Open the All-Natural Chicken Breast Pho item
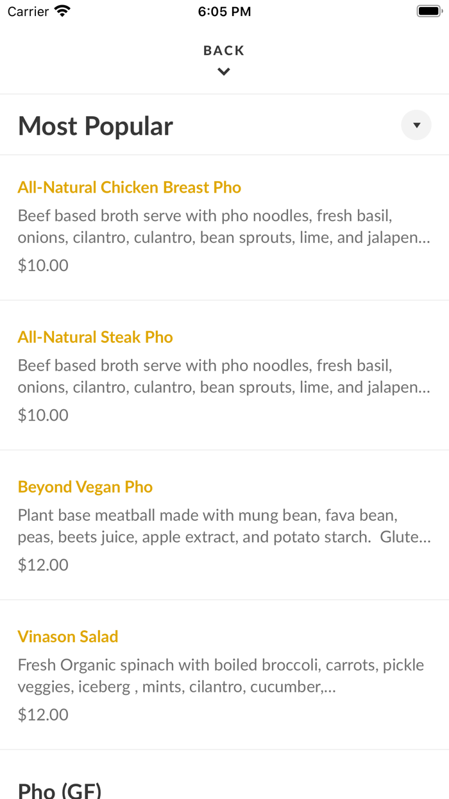 (130, 187)
